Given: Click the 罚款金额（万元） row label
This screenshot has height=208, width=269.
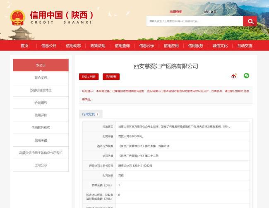Looking at the screenshot, I should [x=102, y=185].
